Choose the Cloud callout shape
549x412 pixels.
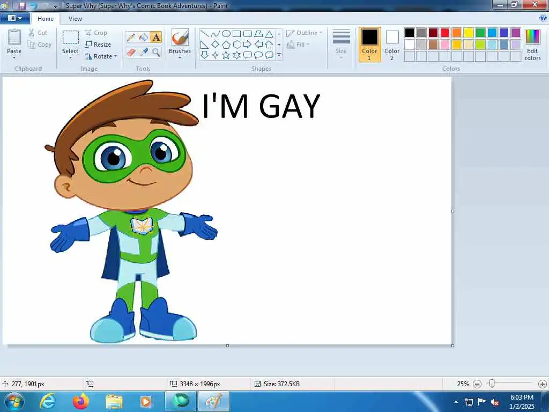[269, 55]
